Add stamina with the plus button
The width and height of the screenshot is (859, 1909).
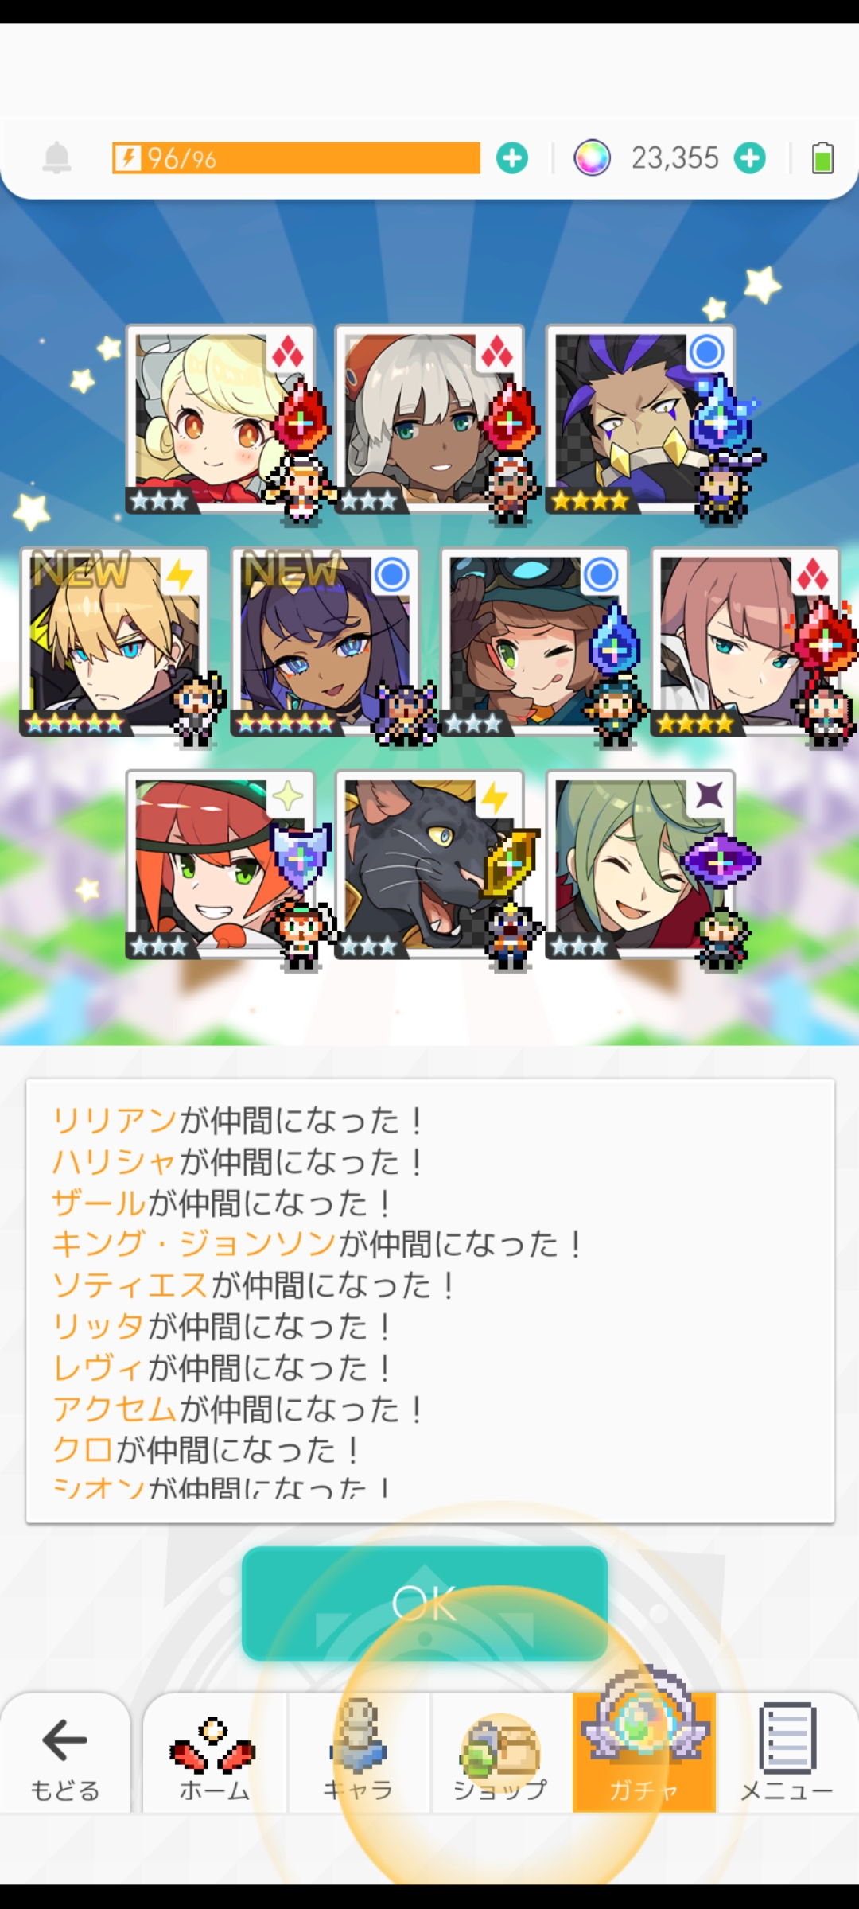pyautogui.click(x=512, y=158)
